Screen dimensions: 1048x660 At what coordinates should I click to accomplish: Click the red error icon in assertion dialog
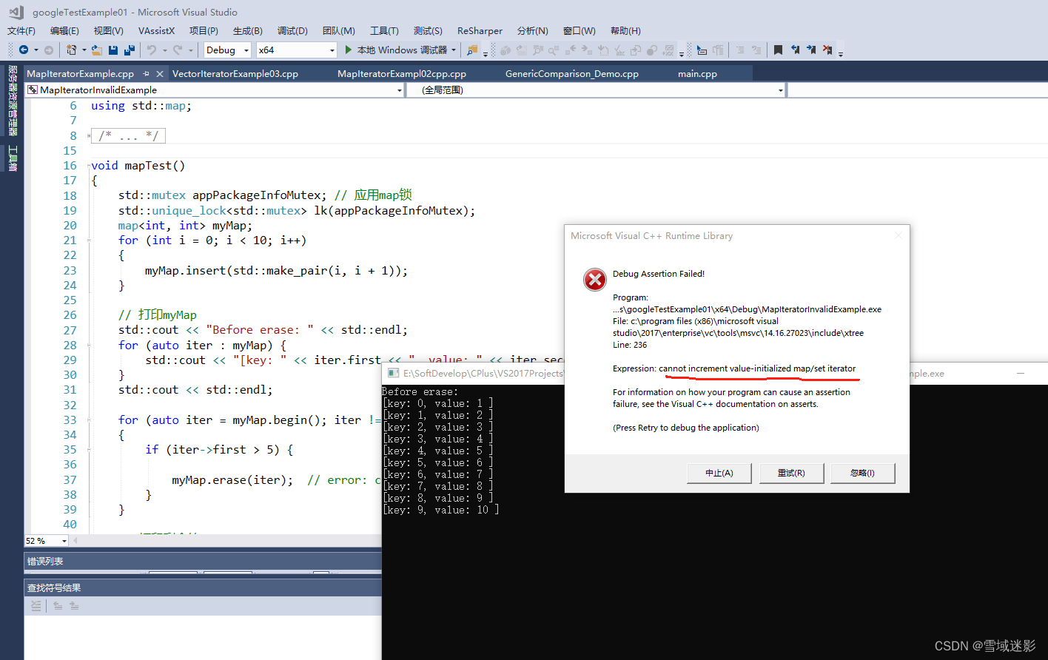[594, 280]
